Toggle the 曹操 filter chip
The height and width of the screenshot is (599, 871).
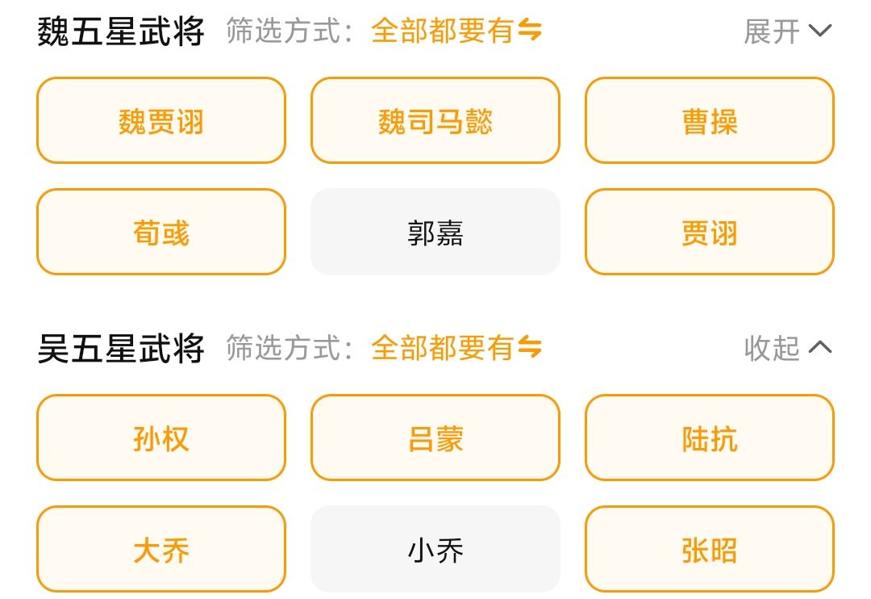coord(710,121)
